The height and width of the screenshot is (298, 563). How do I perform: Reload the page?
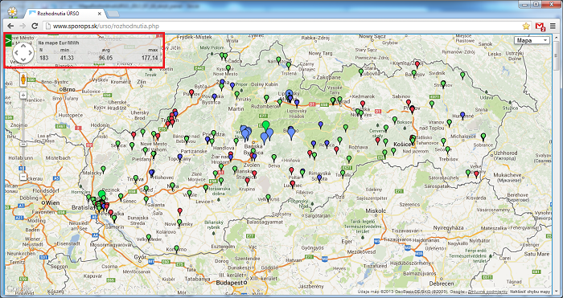click(x=35, y=26)
